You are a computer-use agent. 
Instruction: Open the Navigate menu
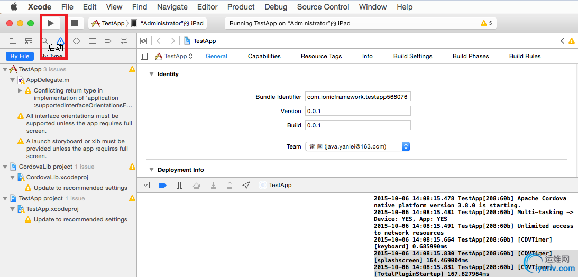[172, 7]
